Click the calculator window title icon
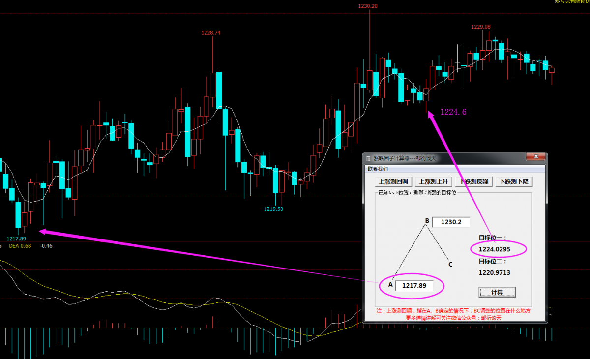 (368, 158)
